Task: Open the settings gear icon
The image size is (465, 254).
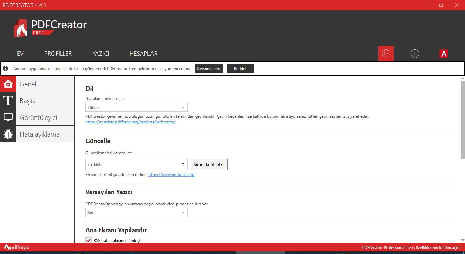Action: [386, 53]
